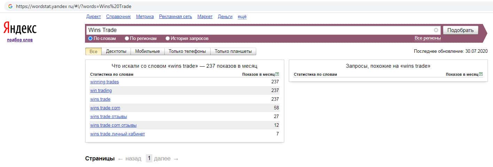Click help icon in left statistics panel header
Image resolution: width=493 pixels, height=167 pixels.
[x=277, y=74]
